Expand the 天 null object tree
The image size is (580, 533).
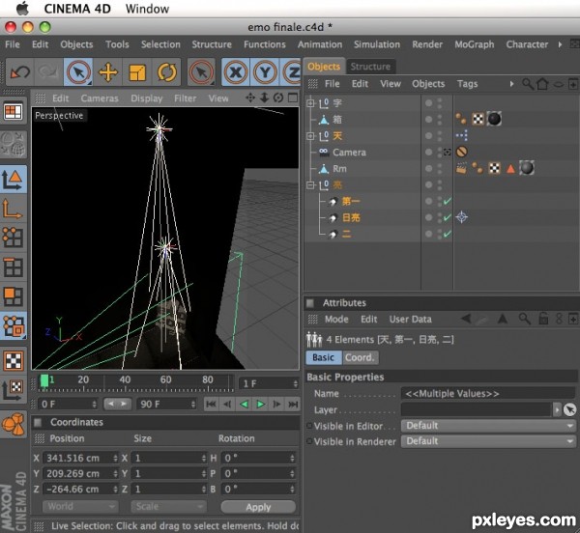(310, 136)
